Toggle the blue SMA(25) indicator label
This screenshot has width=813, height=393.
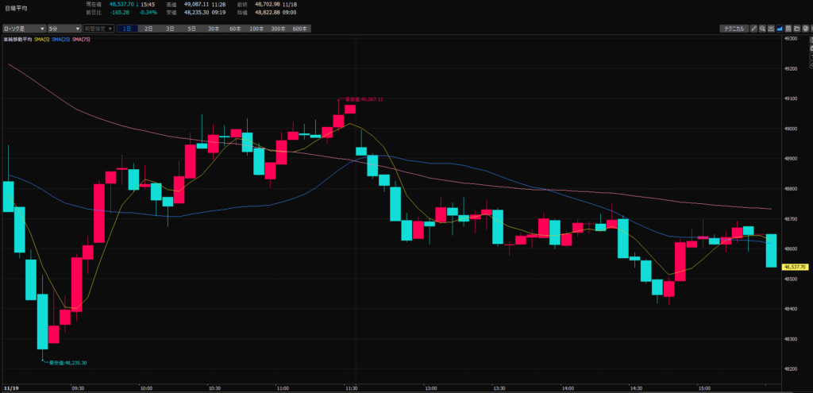[61, 39]
